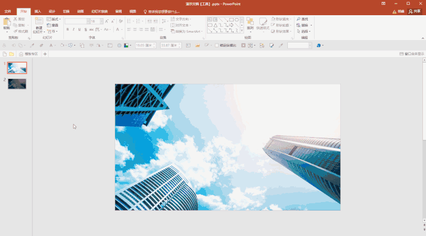Switch to the Animations (动画) tab
Image resolution: width=426 pixels, height=236 pixels.
[80, 12]
